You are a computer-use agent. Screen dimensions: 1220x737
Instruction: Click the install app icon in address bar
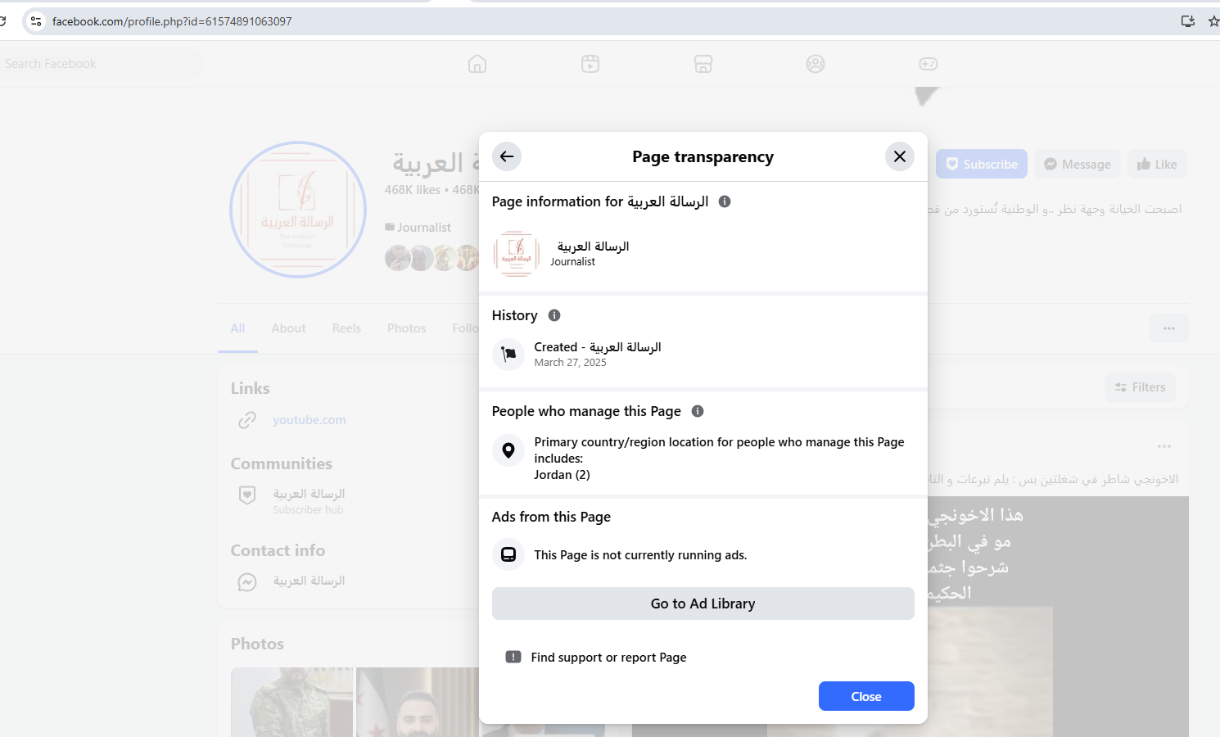1188,21
